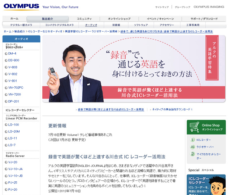Viewport: 231px width, 195px height.
Task: Open ソフトウェア submenu item
Action: coord(141,25)
